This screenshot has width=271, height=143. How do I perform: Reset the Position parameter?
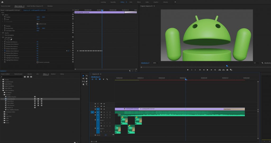point(73,17)
